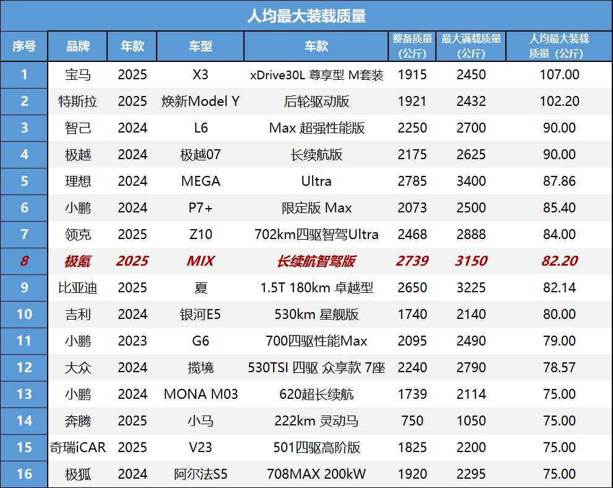
Task: Select the 焕新Model Y cell
Action: pyautogui.click(x=200, y=102)
